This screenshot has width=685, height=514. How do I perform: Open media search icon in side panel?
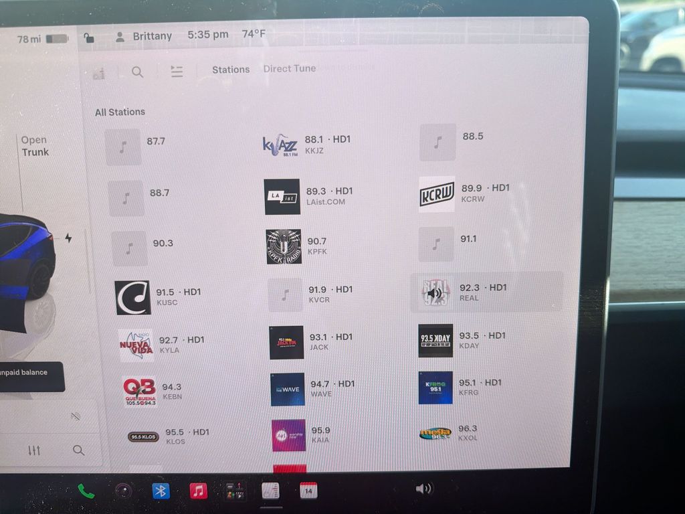pos(79,450)
